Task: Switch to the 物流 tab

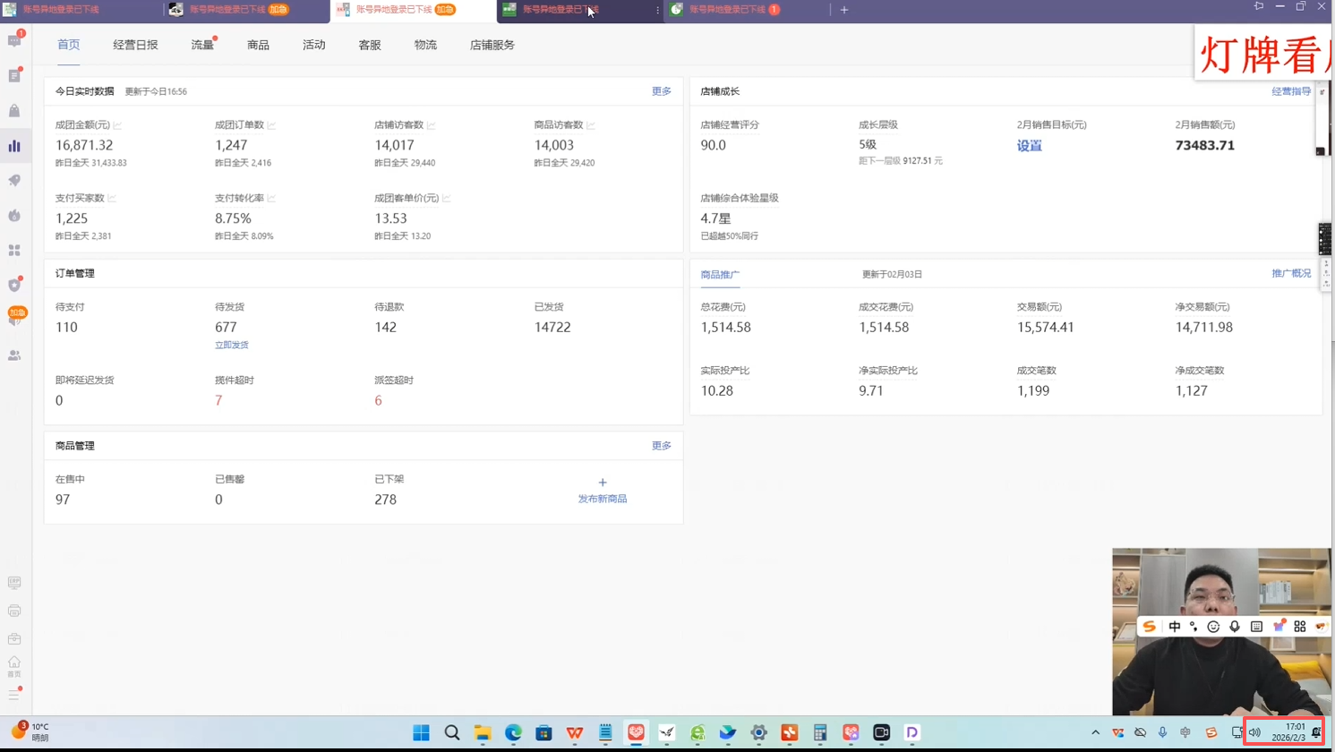Action: [x=425, y=45]
